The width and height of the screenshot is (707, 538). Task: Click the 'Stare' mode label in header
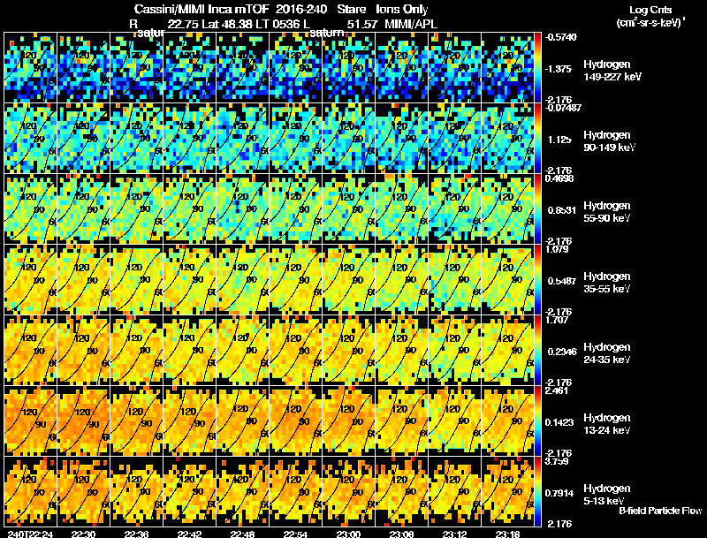pyautogui.click(x=352, y=9)
